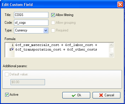Close the Edit Custom Field dialog
Viewport: 125px width, 104px height.
coord(120,5)
